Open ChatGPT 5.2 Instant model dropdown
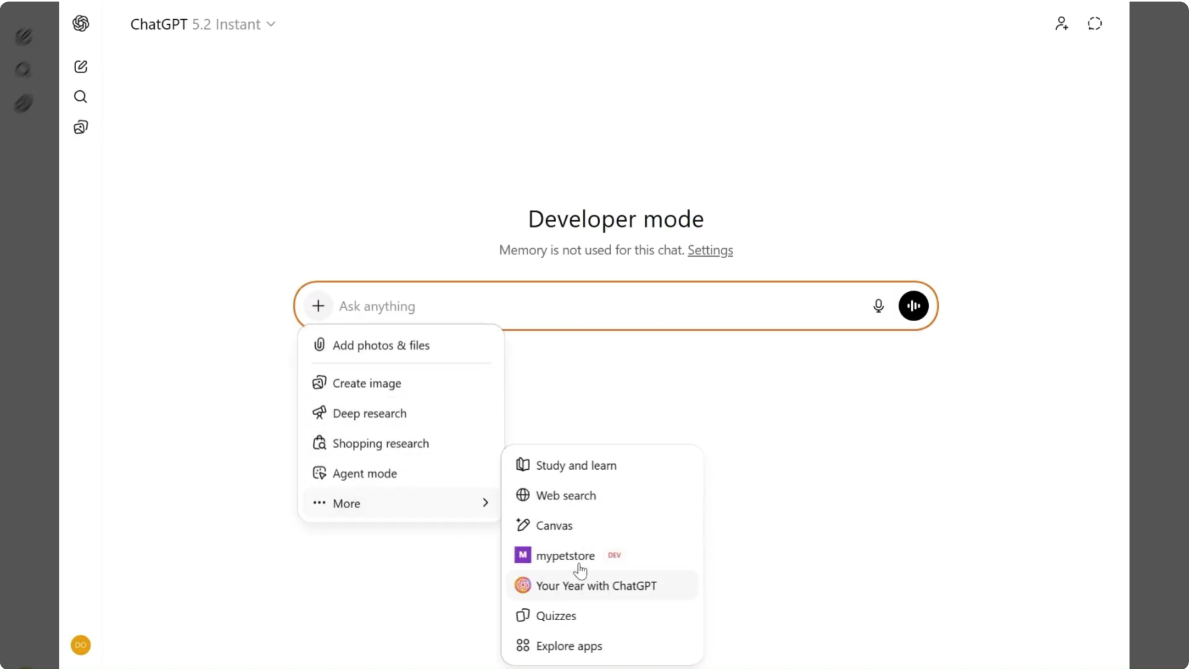The width and height of the screenshot is (1189, 669). [203, 24]
